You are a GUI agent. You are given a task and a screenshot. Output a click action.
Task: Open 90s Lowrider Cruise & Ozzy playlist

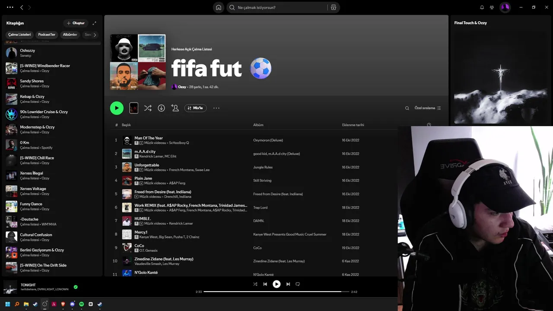pos(52,114)
